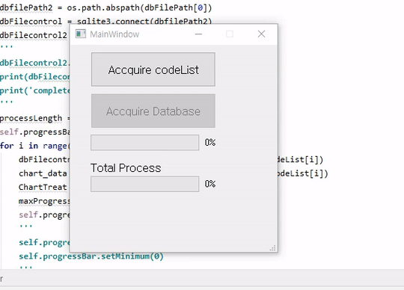Click the disabled Accquire Database button
This screenshot has height=290, width=404.
(x=153, y=111)
